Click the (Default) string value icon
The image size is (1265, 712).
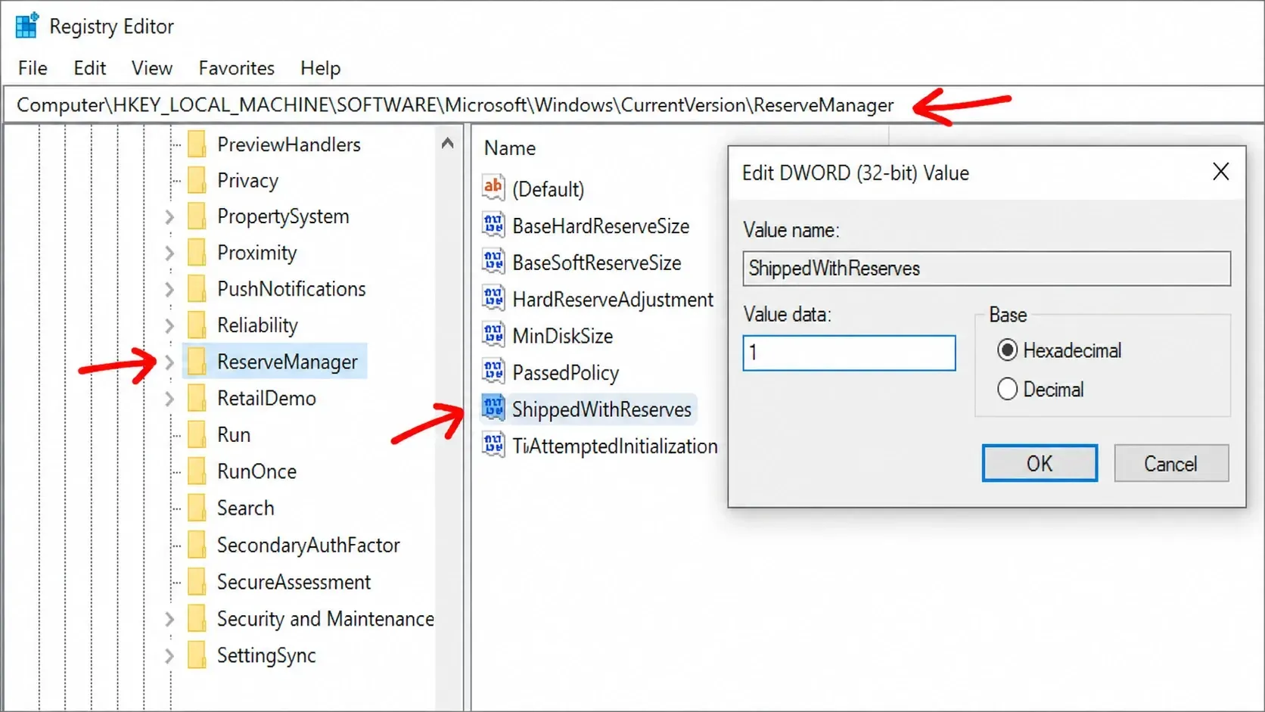pos(493,187)
